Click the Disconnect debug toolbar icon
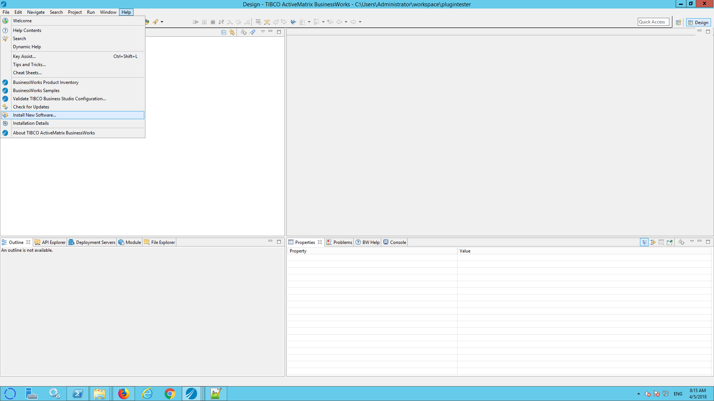Screen dimensions: 714x401 221,22
